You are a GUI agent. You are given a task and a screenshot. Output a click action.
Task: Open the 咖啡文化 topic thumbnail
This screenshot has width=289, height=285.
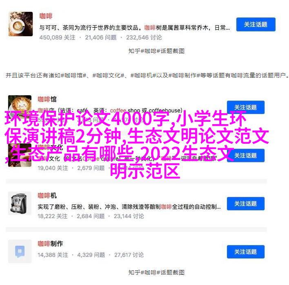tap(20, 156)
